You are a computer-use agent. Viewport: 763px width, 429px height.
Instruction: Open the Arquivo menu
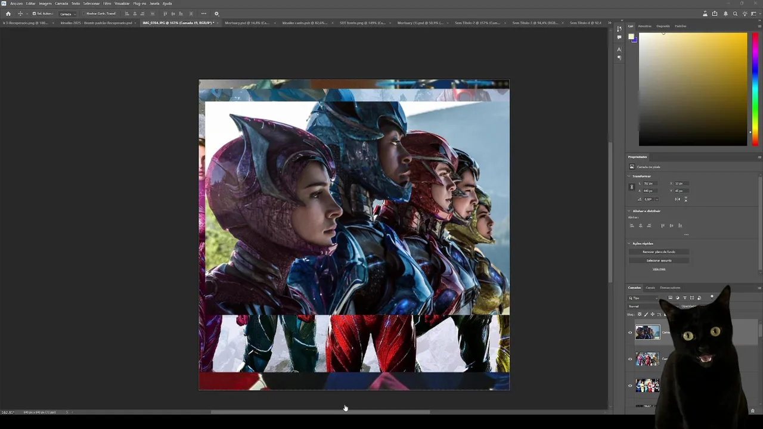click(x=16, y=4)
